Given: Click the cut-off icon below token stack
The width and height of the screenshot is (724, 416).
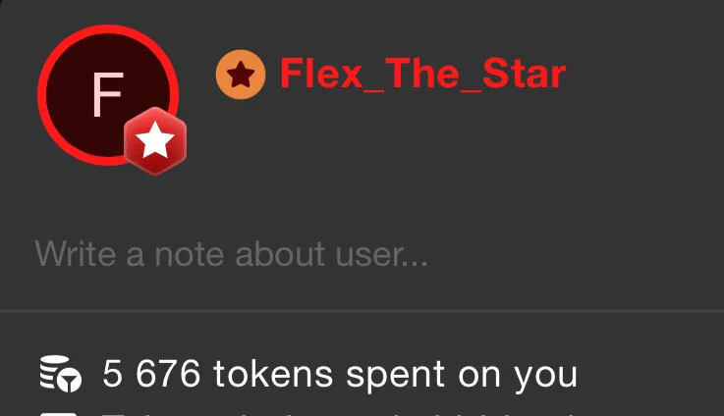Looking at the screenshot, I should (59, 414).
